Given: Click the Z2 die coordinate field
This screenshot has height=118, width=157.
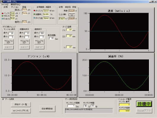Looking at the screenshot, I should tap(69, 36).
